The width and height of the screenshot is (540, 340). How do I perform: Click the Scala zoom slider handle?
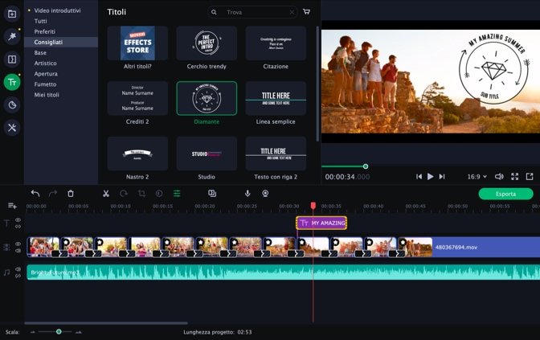[59, 332]
